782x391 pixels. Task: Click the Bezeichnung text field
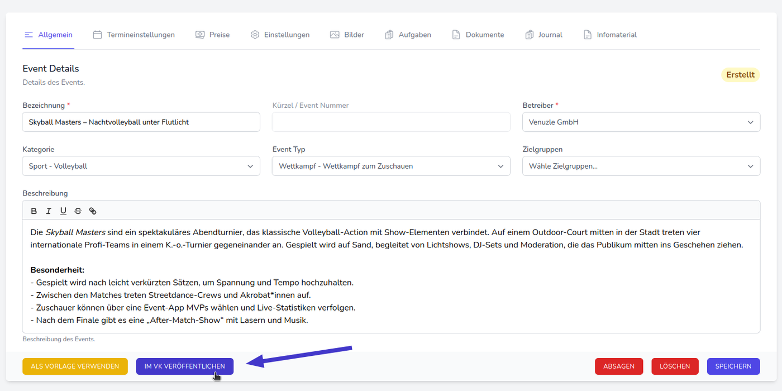tap(141, 122)
